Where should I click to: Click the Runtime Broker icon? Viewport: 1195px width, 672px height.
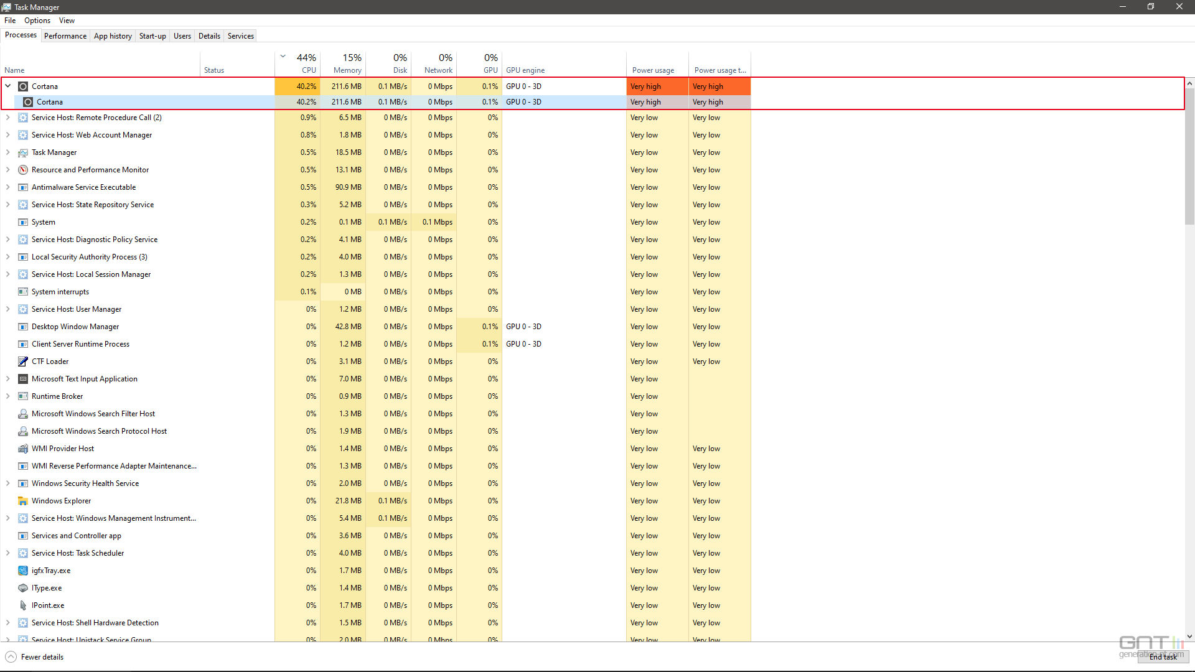coord(23,396)
